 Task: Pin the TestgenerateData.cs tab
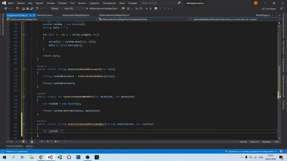[x=30, y=15]
